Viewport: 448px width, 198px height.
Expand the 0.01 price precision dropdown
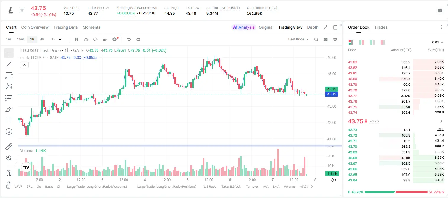438,42
